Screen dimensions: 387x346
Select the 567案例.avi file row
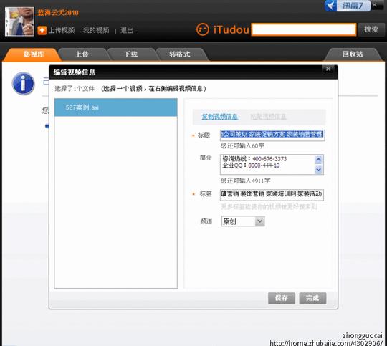coord(116,107)
